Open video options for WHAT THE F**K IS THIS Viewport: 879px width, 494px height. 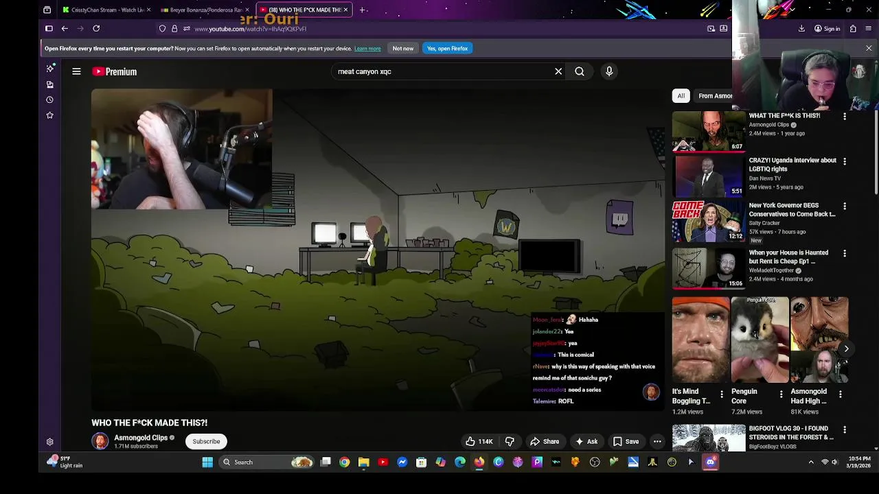pos(845,117)
